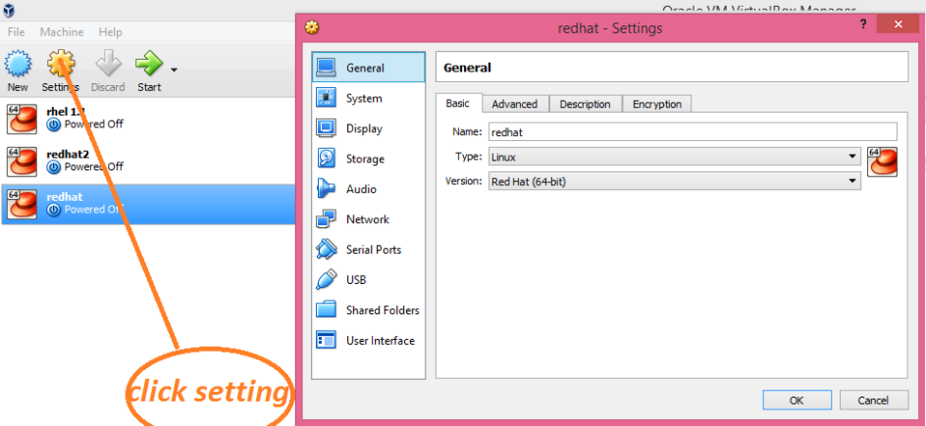
Task: Click the New machine toolbar icon
Action: pos(18,64)
